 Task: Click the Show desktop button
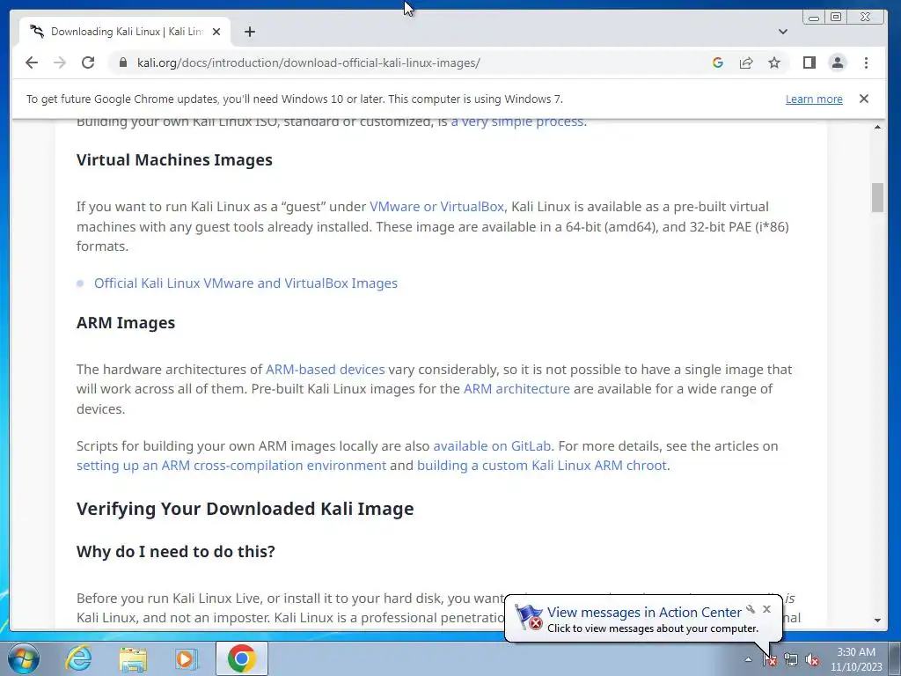point(895,658)
